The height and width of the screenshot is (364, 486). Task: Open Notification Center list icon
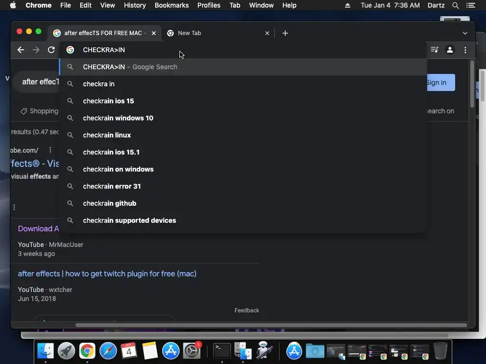[471, 5]
